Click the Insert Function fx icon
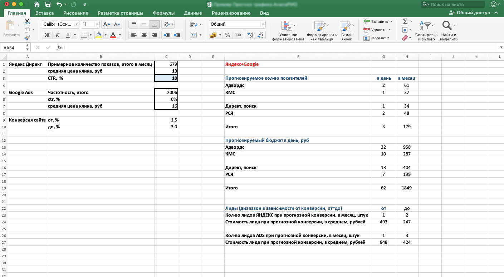 tap(59, 48)
